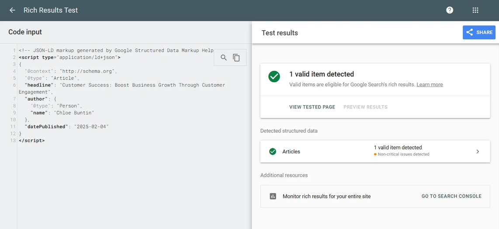Copy code with the copy icon

236,58
